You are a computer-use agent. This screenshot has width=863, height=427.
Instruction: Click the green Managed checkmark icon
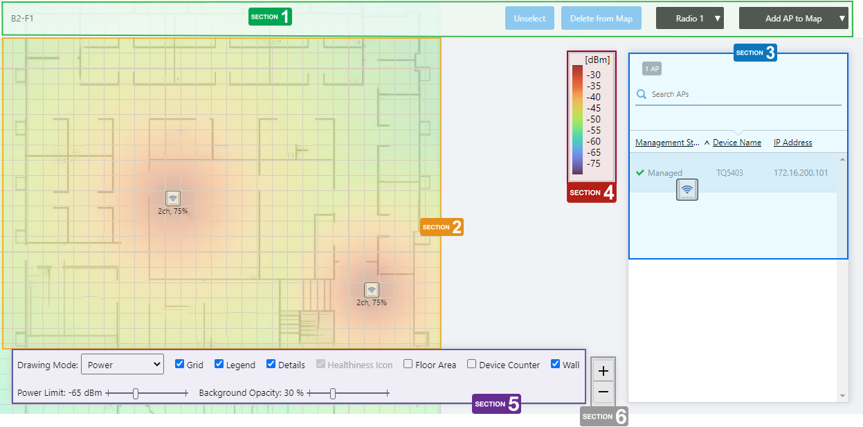click(640, 173)
